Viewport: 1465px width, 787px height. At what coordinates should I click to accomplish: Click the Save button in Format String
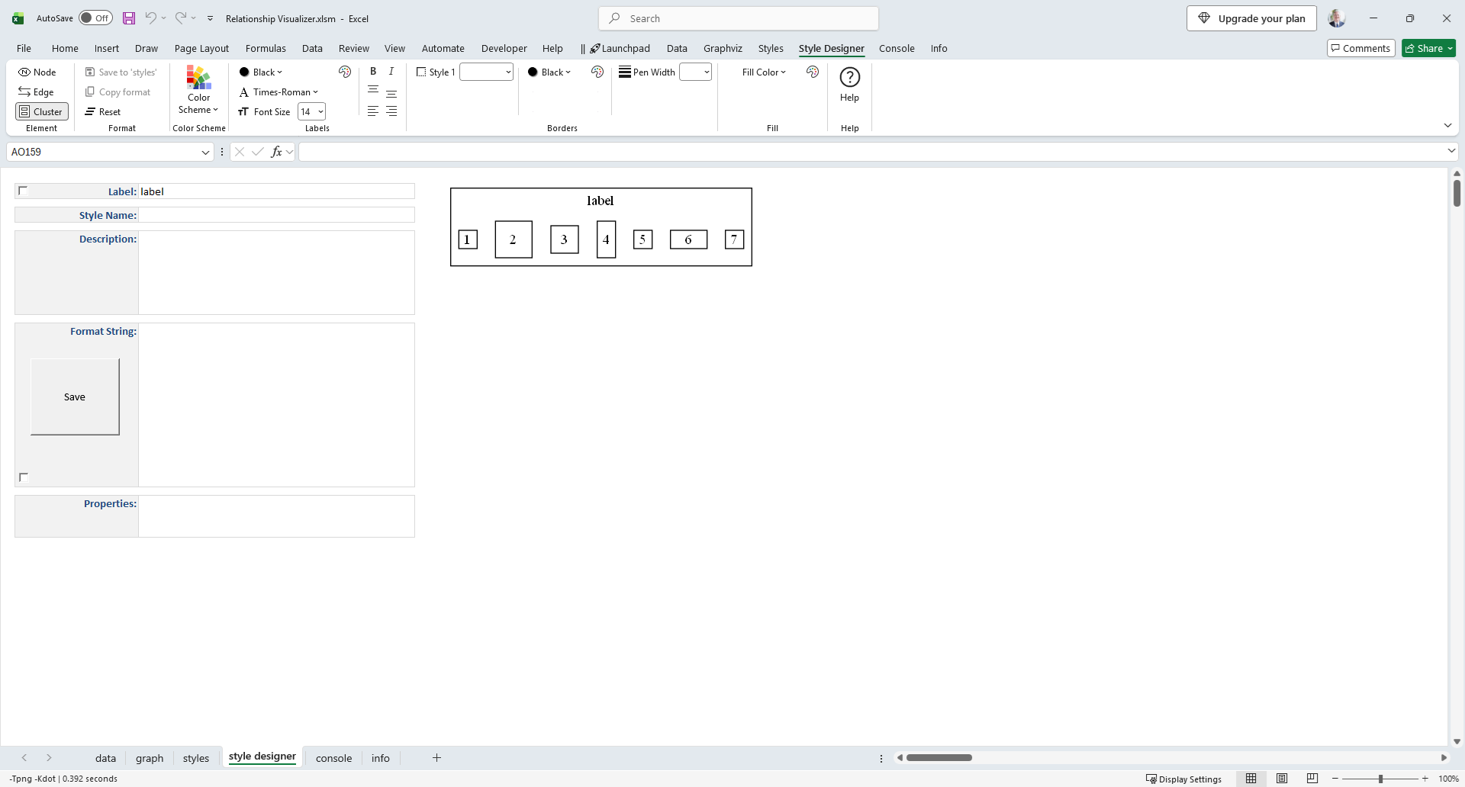(x=75, y=397)
